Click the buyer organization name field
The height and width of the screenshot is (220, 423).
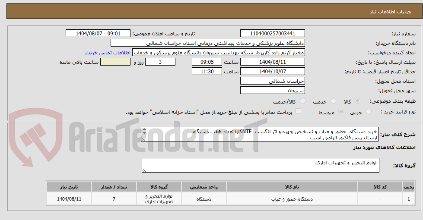tap(208, 43)
